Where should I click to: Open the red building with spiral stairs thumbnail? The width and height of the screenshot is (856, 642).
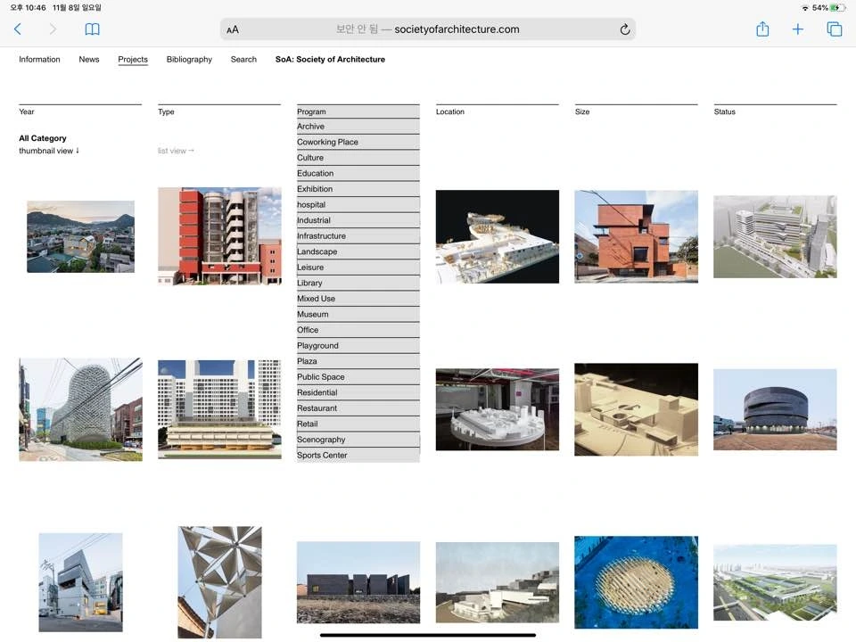tap(219, 235)
